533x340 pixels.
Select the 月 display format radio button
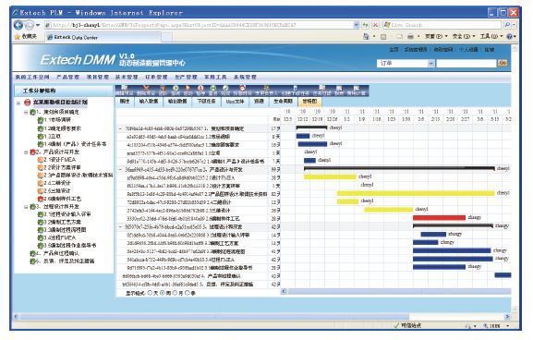(176, 293)
